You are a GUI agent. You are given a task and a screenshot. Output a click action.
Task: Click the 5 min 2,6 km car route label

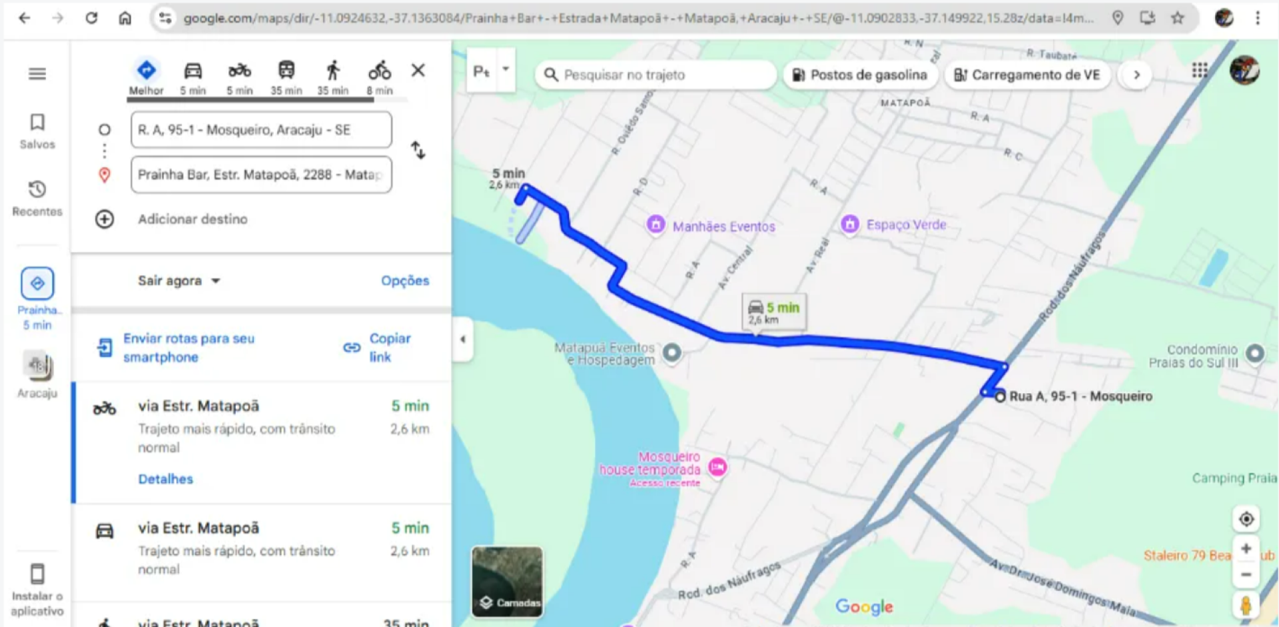774,312
